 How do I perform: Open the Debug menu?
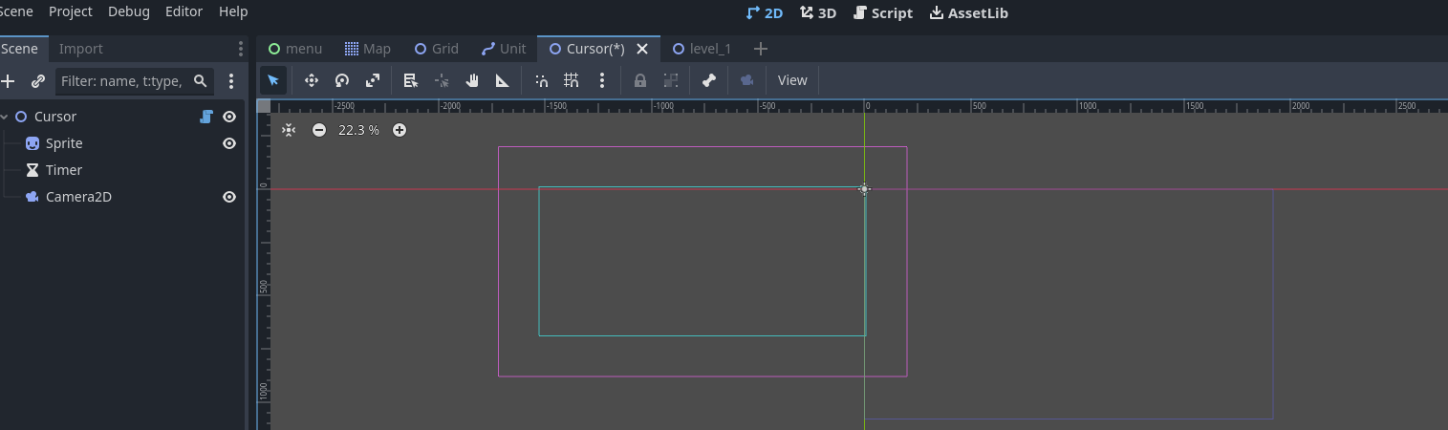[x=129, y=11]
